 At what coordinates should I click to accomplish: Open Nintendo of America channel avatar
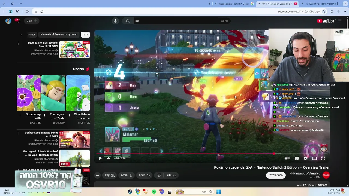tap(326, 175)
